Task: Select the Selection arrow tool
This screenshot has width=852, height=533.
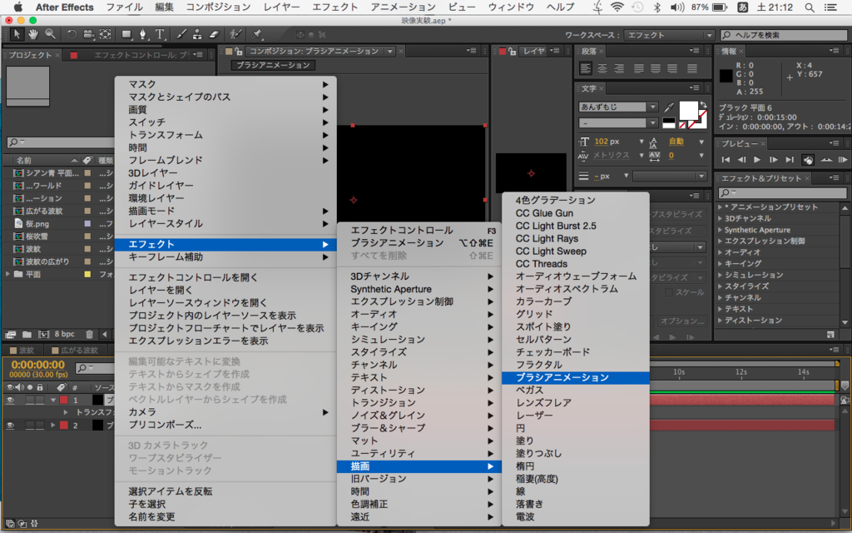Action: (x=17, y=34)
